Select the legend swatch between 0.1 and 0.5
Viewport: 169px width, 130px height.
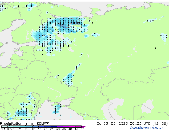(5, 127)
